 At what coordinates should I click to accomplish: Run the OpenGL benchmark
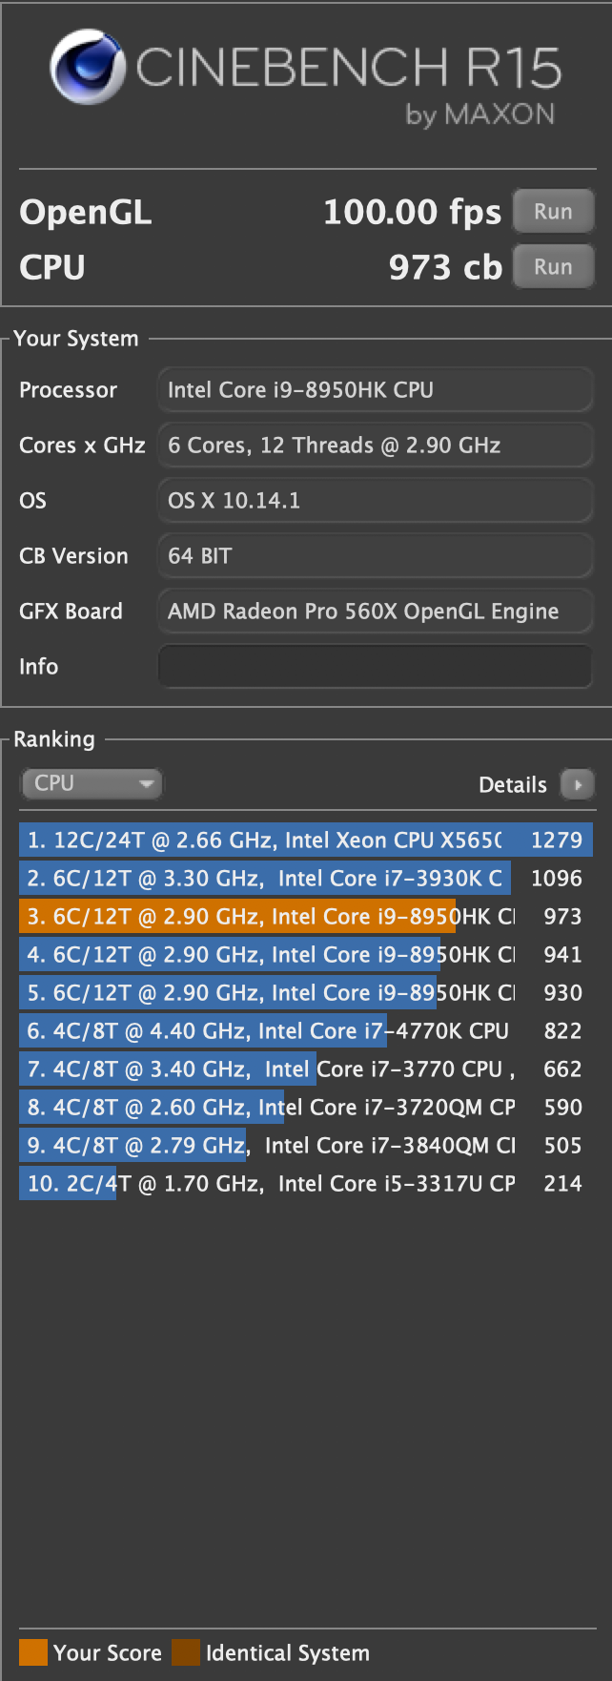tap(553, 212)
